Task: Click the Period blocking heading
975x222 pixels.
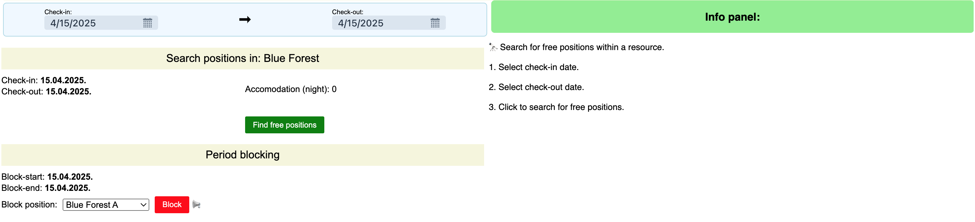Action: tap(243, 155)
